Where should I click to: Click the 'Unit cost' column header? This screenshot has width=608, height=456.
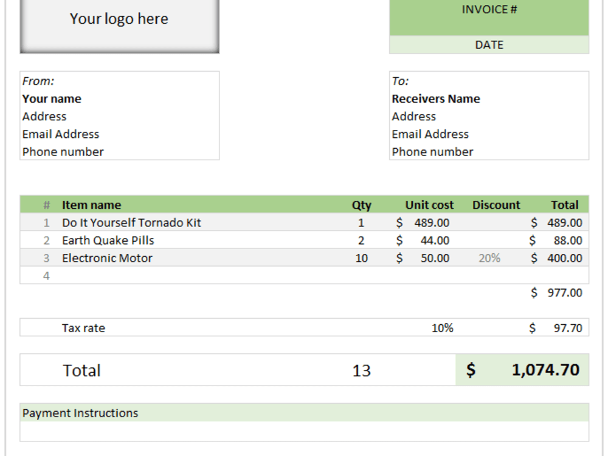(429, 205)
